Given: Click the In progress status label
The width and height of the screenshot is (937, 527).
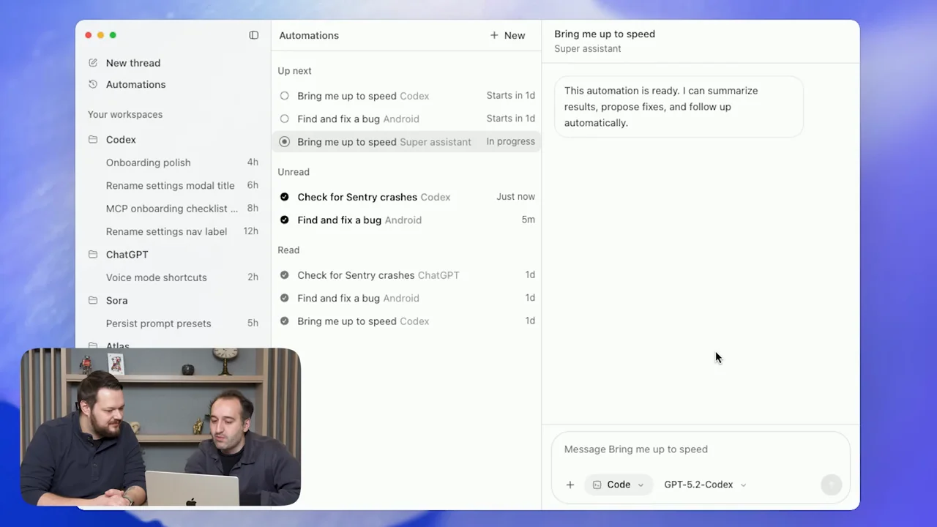Looking at the screenshot, I should point(511,141).
